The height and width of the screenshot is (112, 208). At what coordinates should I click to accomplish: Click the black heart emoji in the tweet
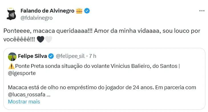tap(41, 39)
